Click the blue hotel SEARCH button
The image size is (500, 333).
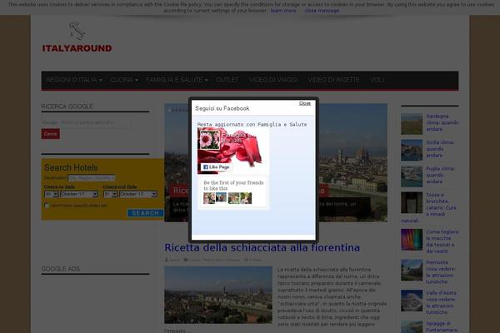[145, 213]
